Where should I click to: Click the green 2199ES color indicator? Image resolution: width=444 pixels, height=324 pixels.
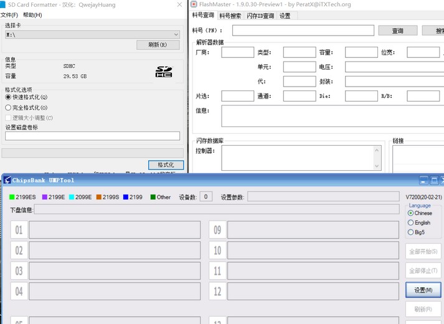12,198
